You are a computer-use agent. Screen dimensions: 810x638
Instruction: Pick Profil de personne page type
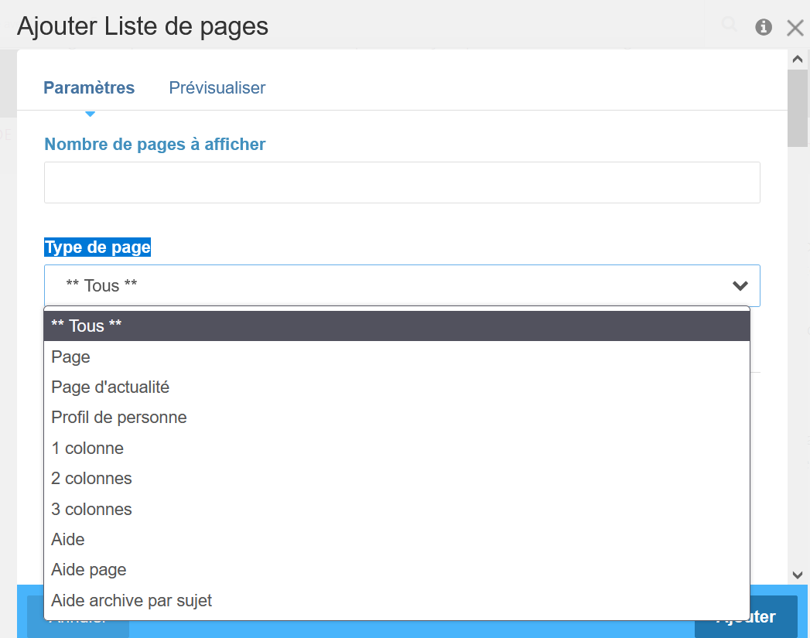[x=396, y=418]
